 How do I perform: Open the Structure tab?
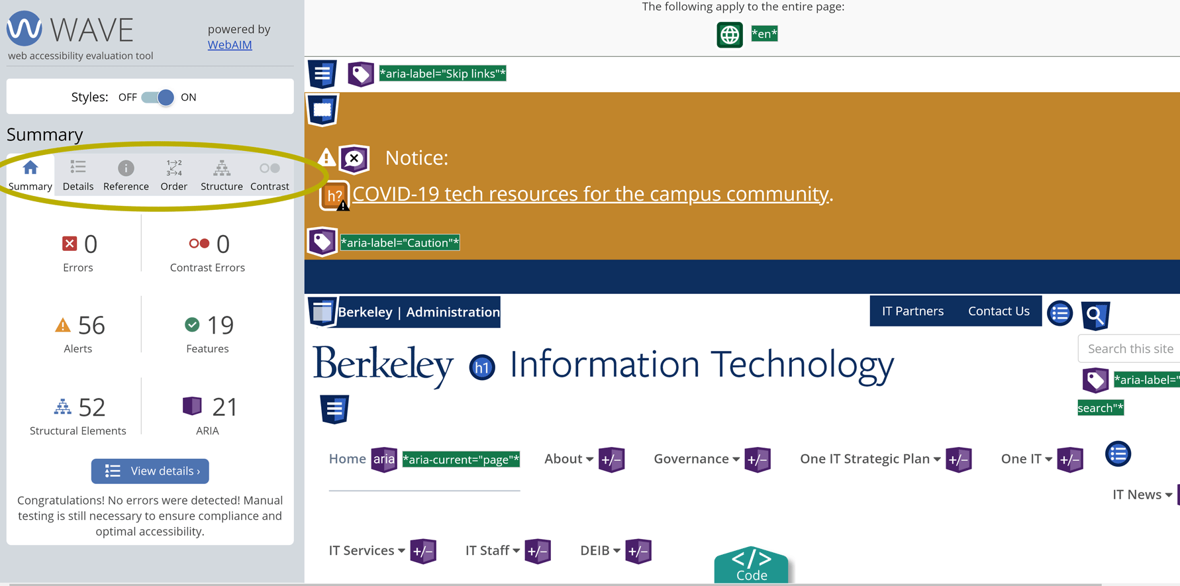222,175
